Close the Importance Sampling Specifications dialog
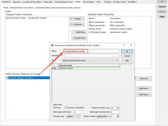168x126 pixels. click(x=131, y=45)
